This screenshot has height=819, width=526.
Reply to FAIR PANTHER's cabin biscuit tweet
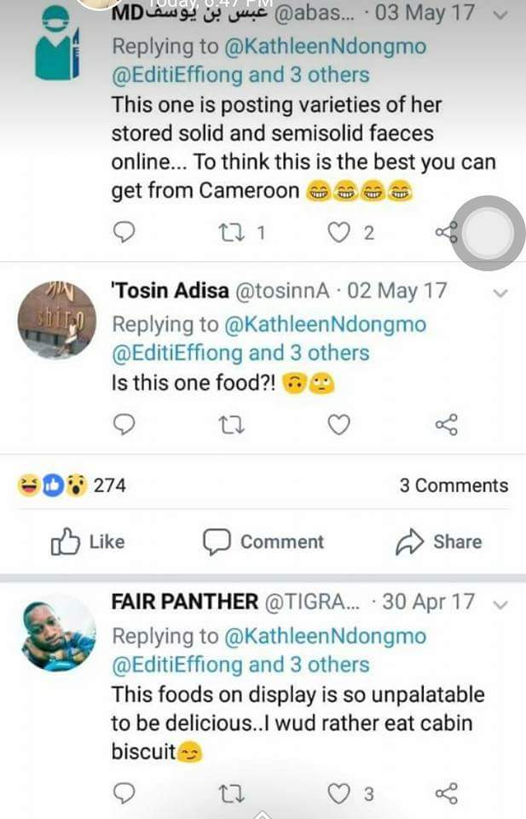(x=124, y=793)
